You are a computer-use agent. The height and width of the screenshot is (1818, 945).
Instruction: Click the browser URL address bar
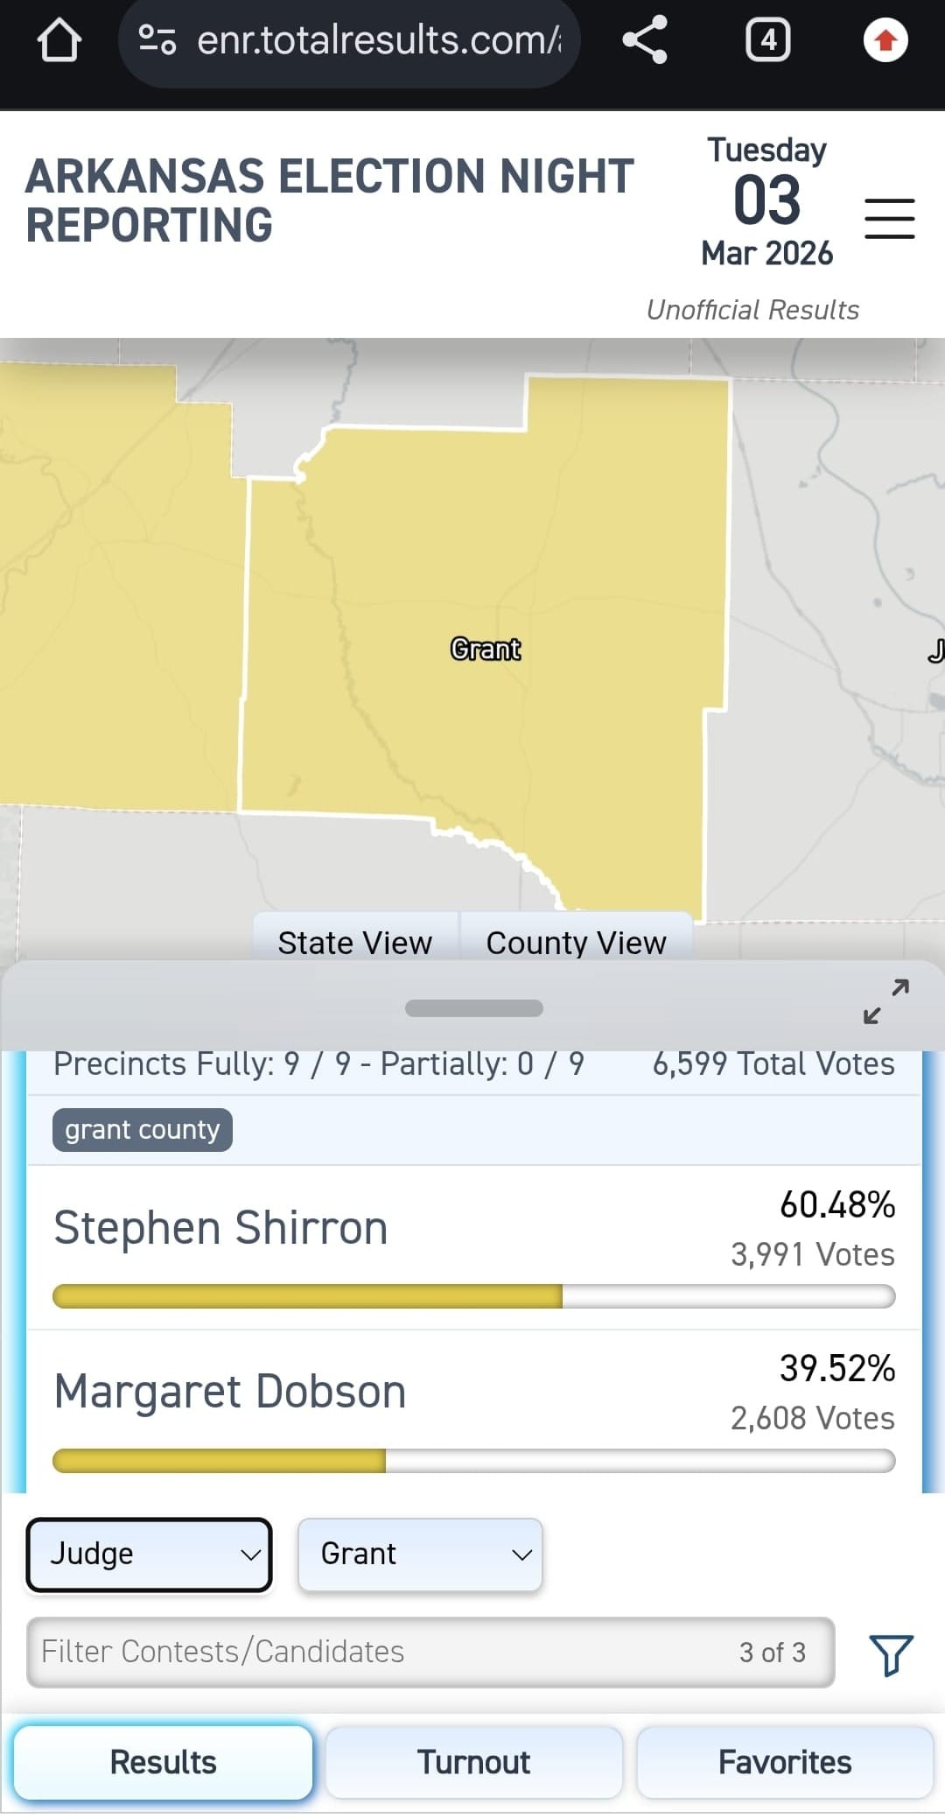(378, 40)
